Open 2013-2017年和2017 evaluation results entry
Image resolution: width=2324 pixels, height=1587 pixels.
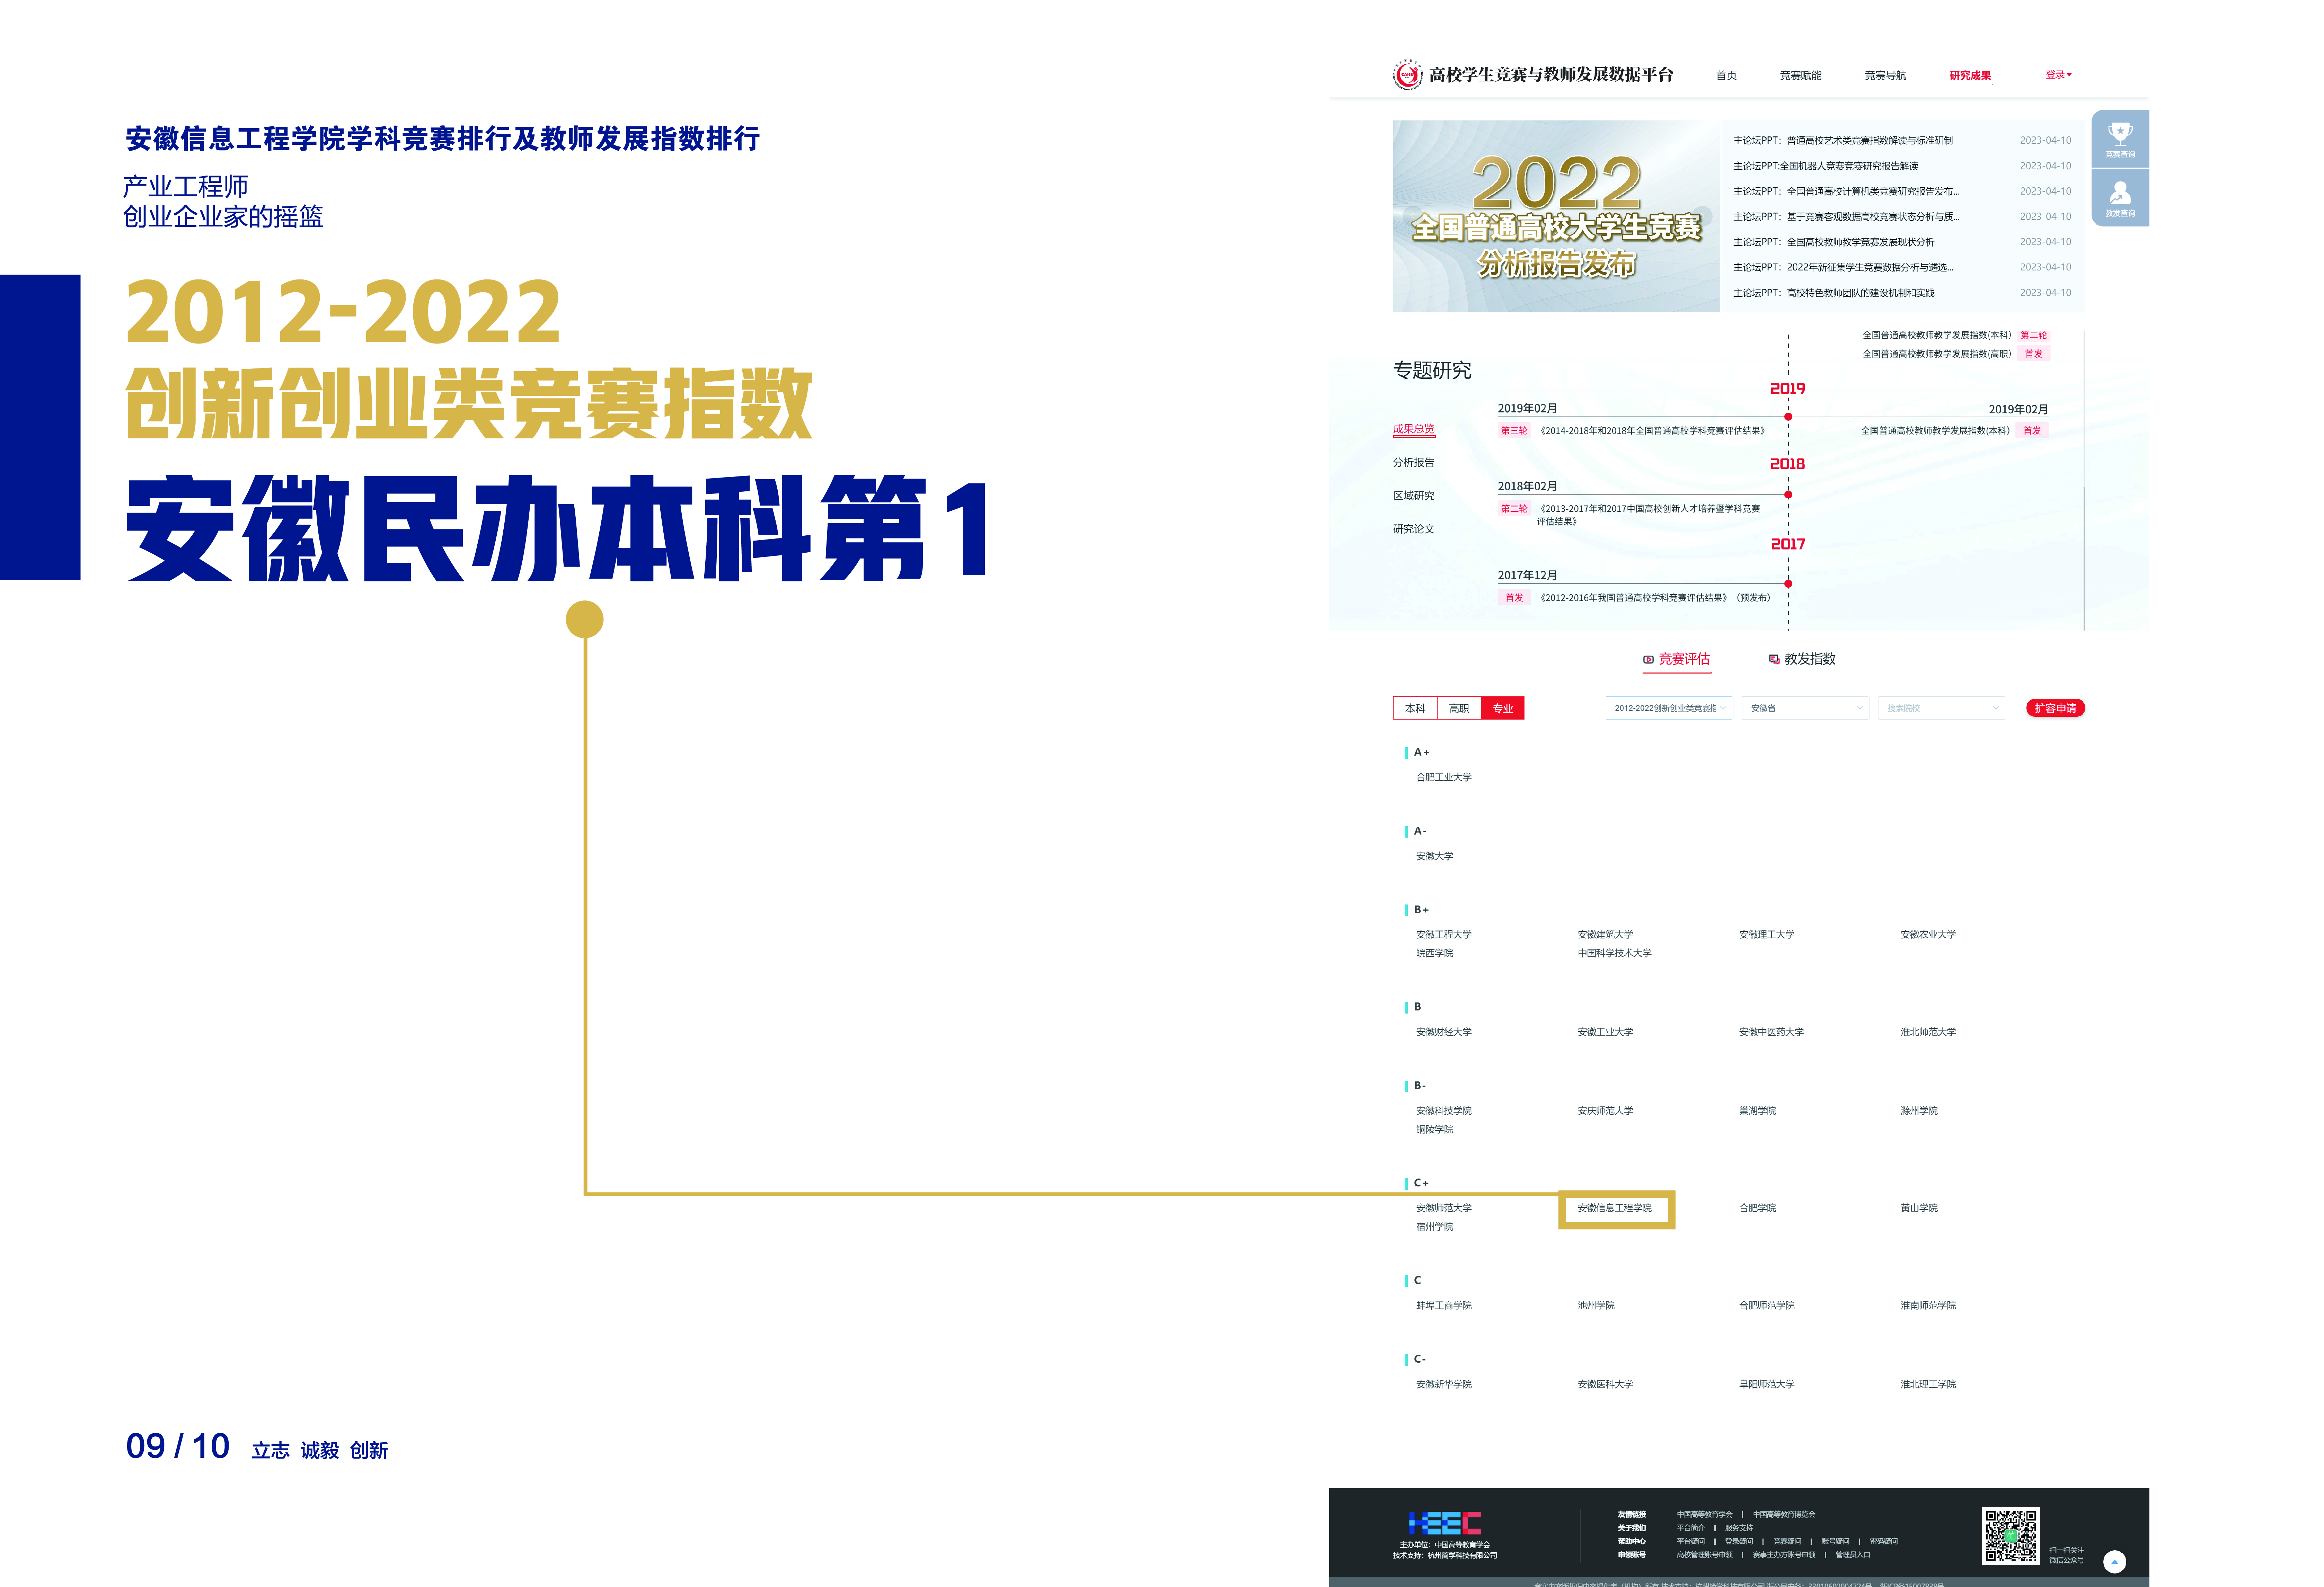pyautogui.click(x=1648, y=515)
